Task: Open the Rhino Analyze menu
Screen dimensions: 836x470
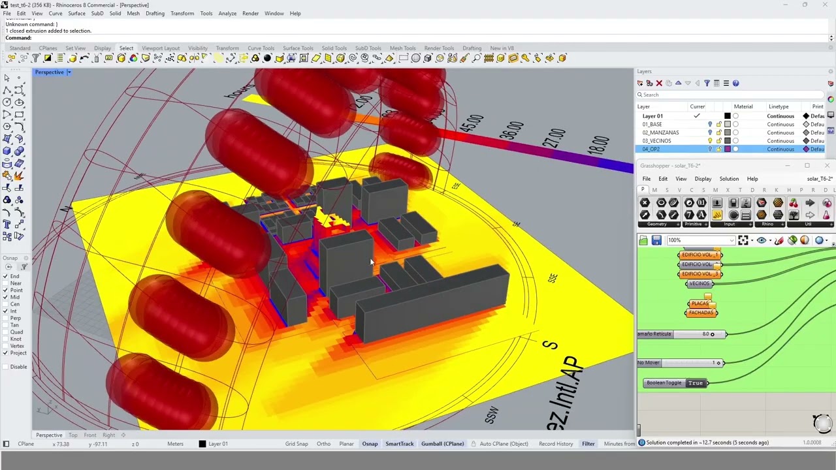Action: (227, 13)
